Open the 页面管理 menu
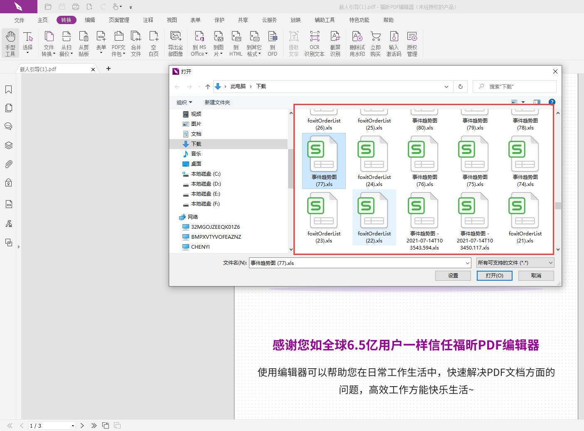Image resolution: width=584 pixels, height=431 pixels. pos(118,20)
